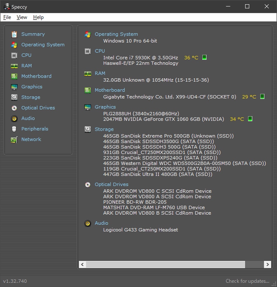
Task: Click the green GPU temperature indicator icon
Action: pos(250,119)
